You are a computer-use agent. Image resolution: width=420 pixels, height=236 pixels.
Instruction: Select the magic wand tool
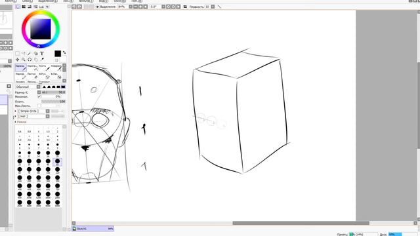coord(30,54)
